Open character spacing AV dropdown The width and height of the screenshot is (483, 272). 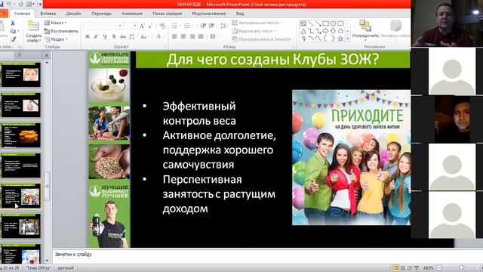coord(133,36)
